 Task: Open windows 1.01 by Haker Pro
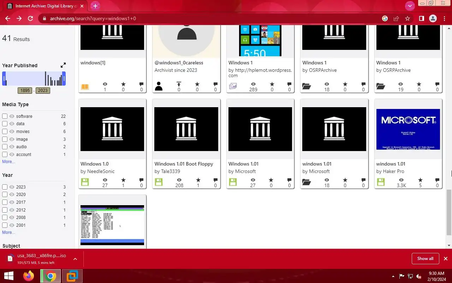(391, 164)
